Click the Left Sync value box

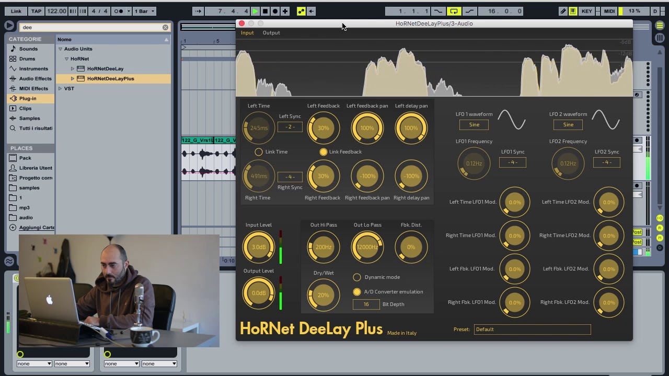[x=290, y=127]
